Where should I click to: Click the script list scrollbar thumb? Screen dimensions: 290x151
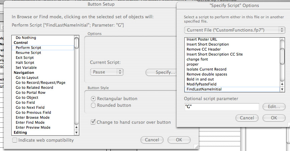pos(282,56)
